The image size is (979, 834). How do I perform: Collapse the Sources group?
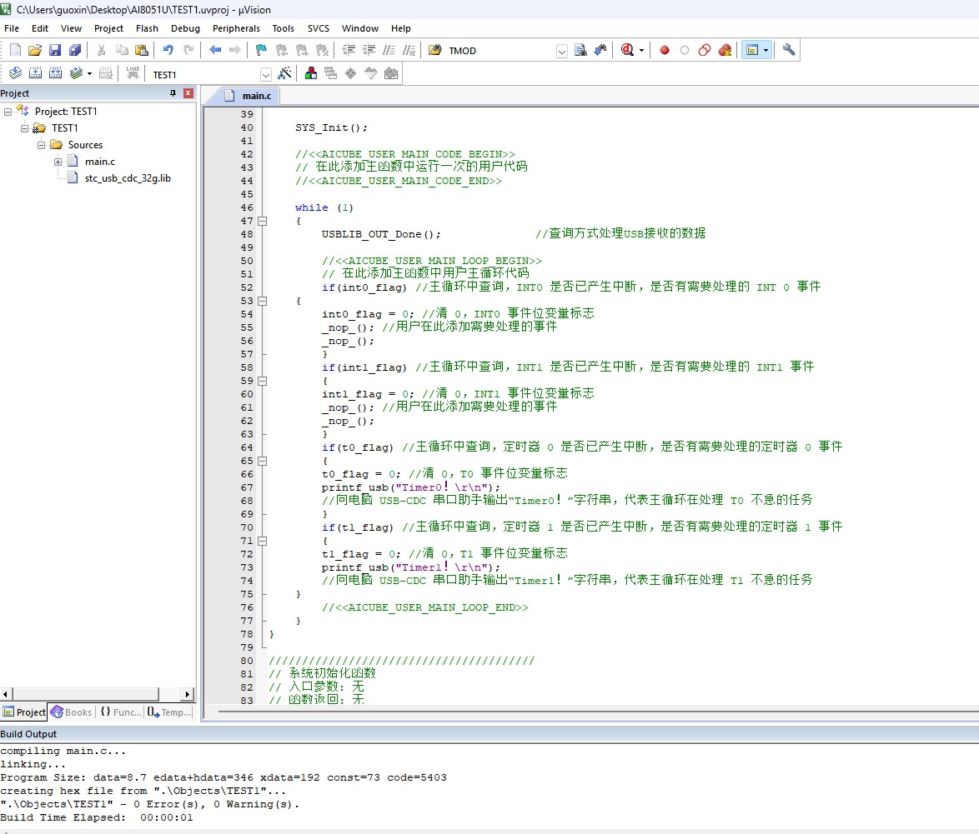click(41, 145)
